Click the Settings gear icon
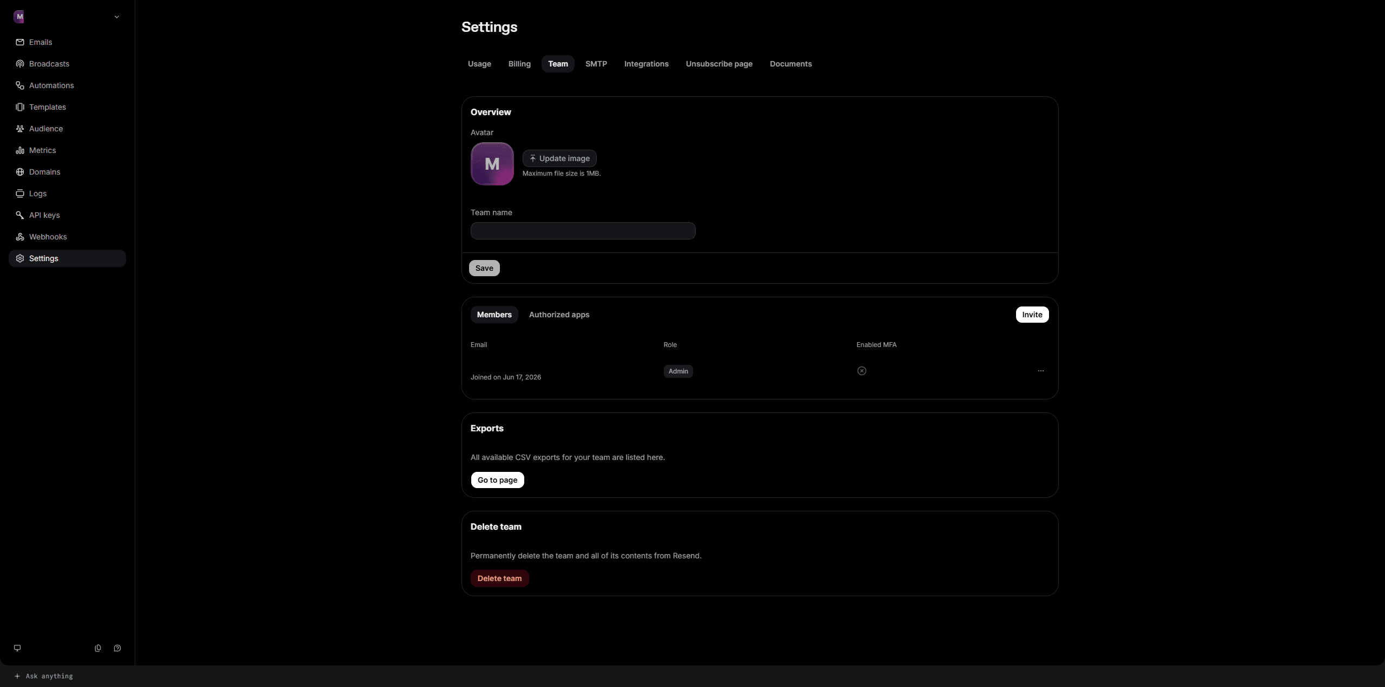This screenshot has height=687, width=1385. (20, 258)
